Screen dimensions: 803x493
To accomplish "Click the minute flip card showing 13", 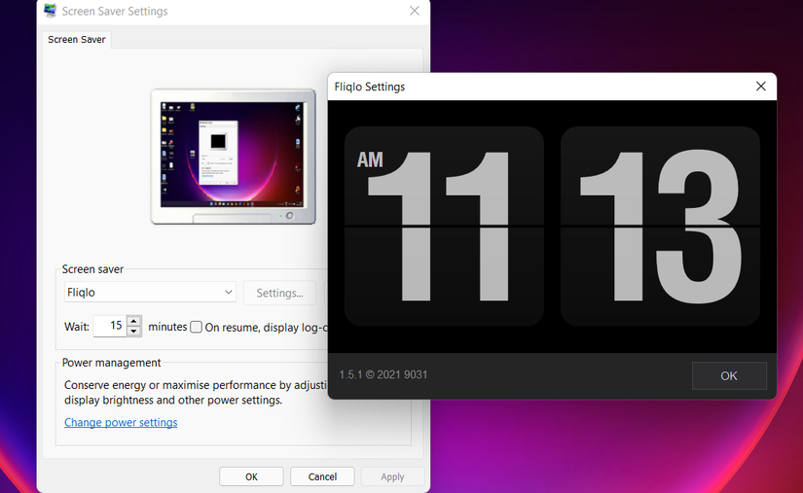I will (x=660, y=226).
